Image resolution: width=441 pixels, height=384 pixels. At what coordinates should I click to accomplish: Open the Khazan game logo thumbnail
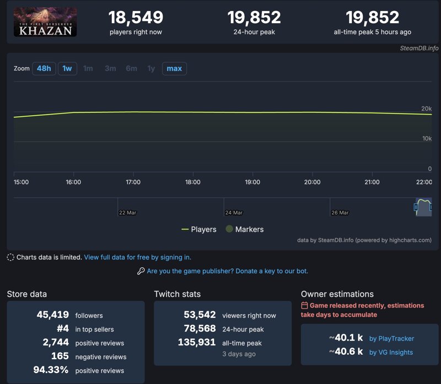pyautogui.click(x=45, y=22)
